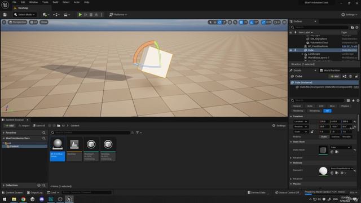Set Mobility to Movable
361x203 pixels.
tap(346, 136)
